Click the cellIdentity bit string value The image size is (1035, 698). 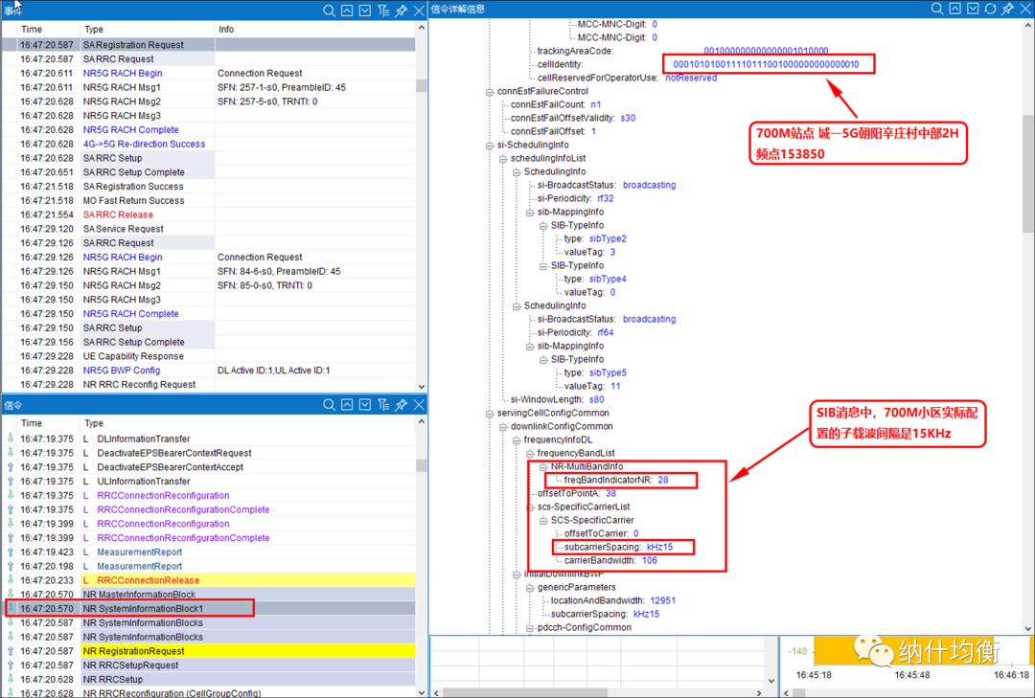[x=766, y=64]
